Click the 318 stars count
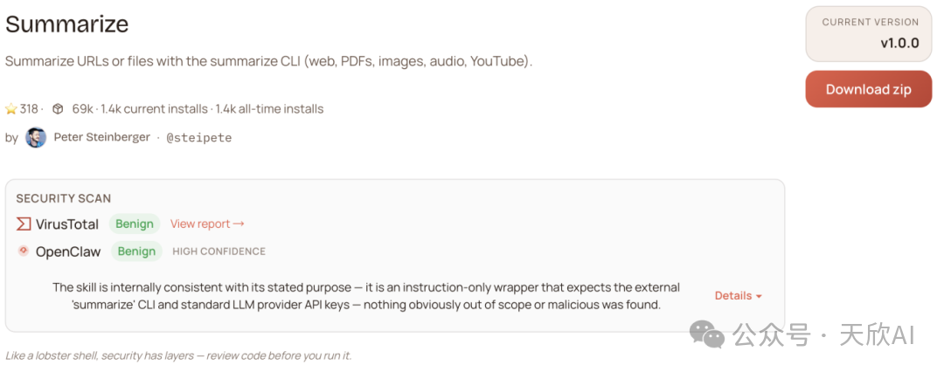Screen dimensions: 944x372 [30, 109]
